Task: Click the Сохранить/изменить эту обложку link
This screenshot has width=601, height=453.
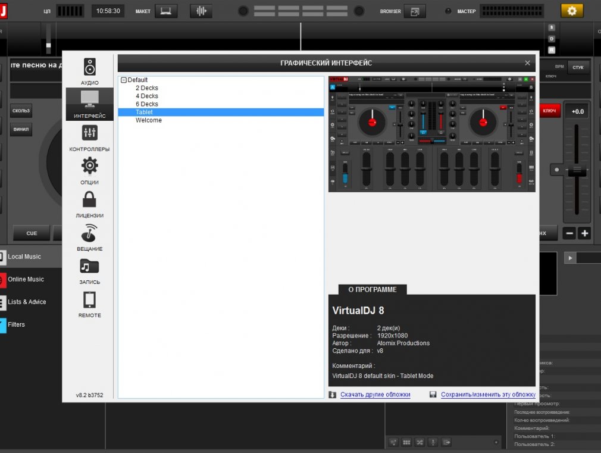Action: 488,395
